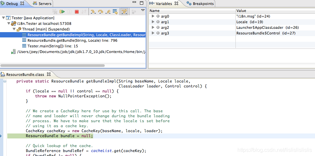Click the CacheKey cacheKey declaration line
Viewport: 315px width, 156px height.
point(94,131)
